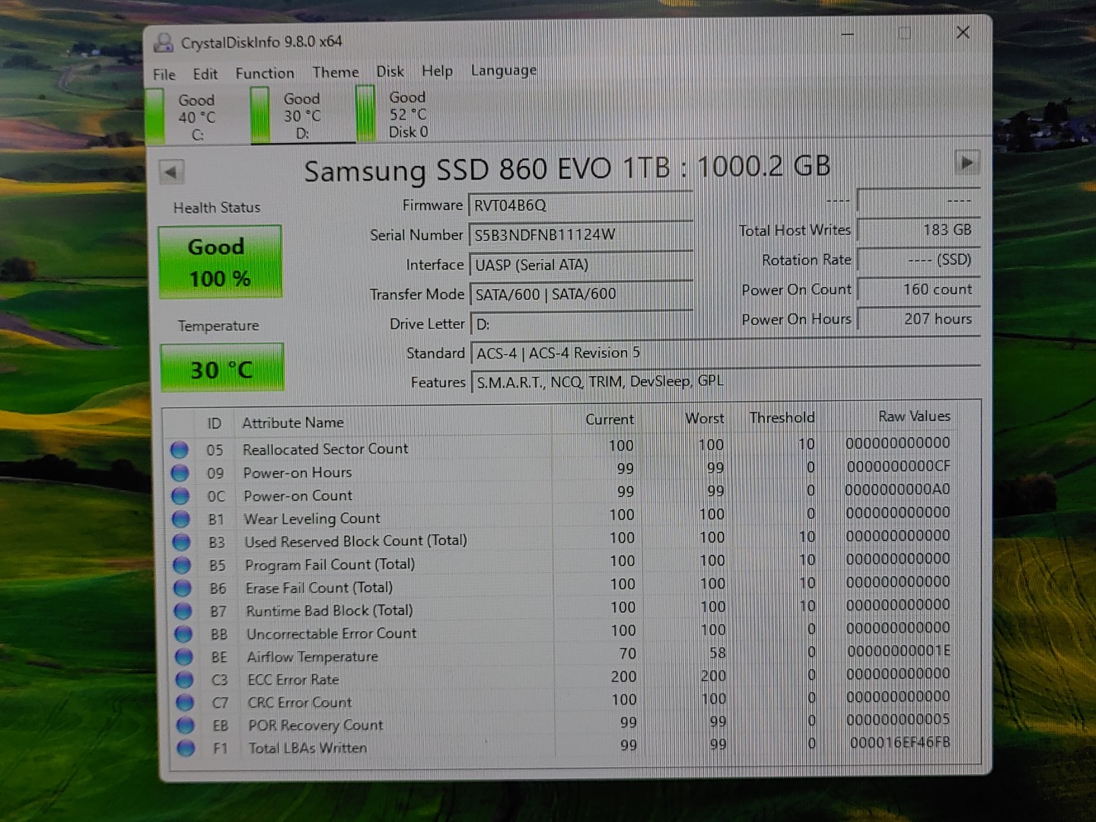
Task: Click the Raw Values column header
Action: pyautogui.click(x=914, y=416)
